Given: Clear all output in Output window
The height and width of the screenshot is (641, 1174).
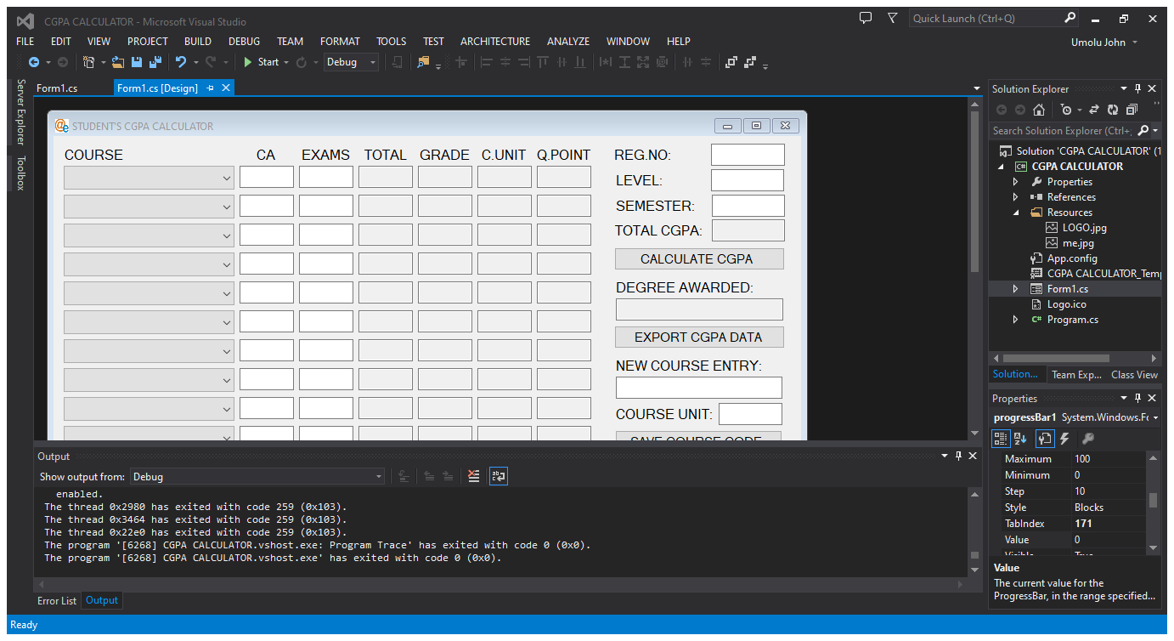Looking at the screenshot, I should coord(474,477).
